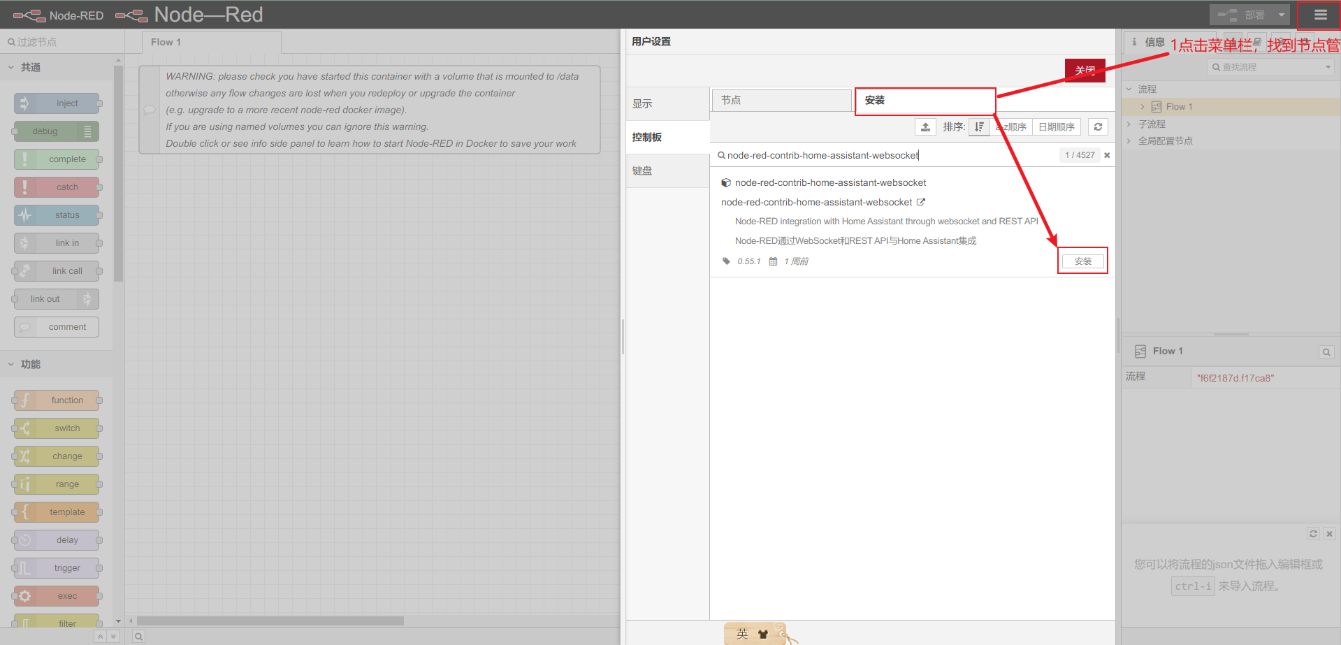
Task: Install node-red-contrib-home-assistant-websocket with 安装 button
Action: 1083,261
